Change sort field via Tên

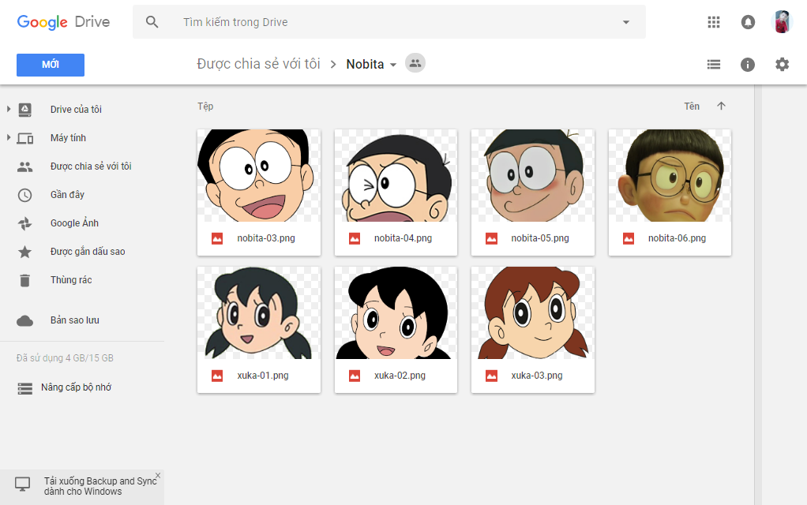pos(691,106)
